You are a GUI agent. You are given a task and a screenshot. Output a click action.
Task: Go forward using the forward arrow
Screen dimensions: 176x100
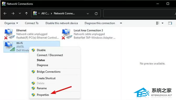[13, 13]
